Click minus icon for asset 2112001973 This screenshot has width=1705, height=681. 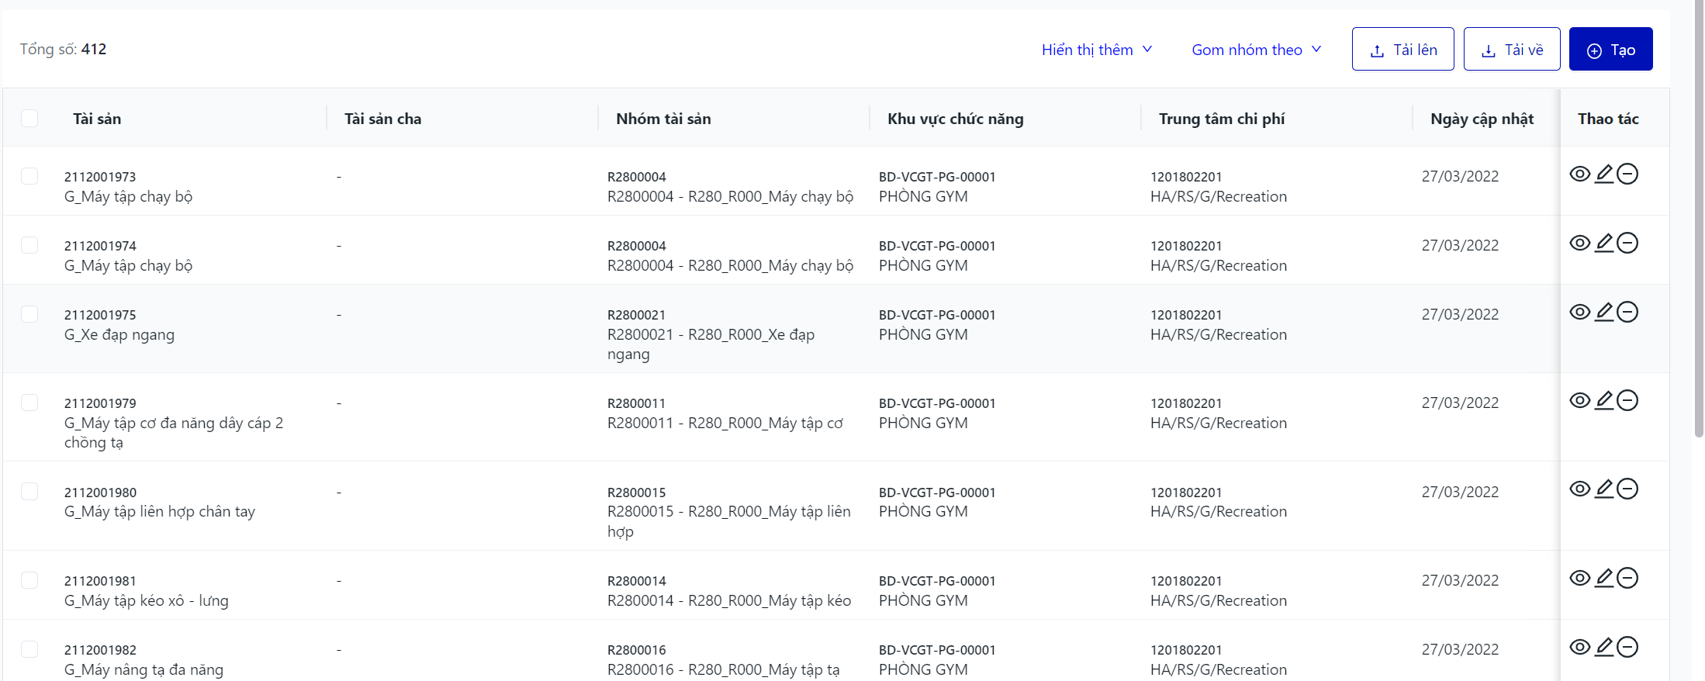click(1627, 175)
